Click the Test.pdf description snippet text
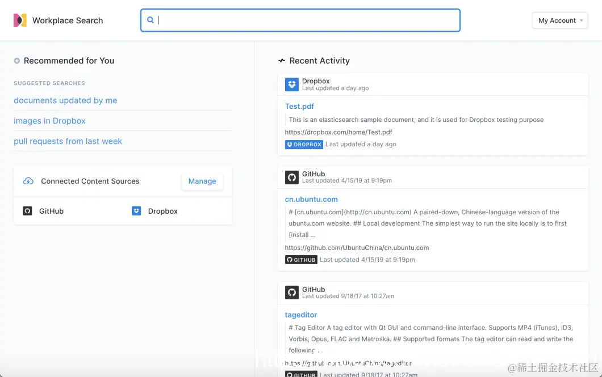This screenshot has width=602, height=377. click(x=416, y=120)
